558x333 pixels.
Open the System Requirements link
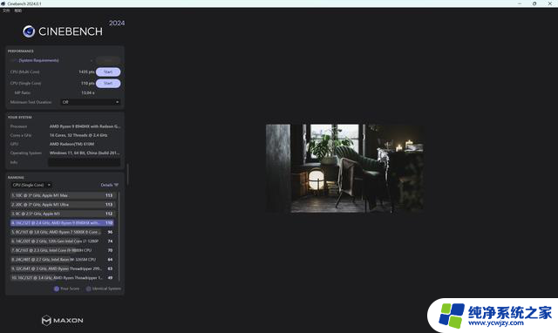point(38,60)
